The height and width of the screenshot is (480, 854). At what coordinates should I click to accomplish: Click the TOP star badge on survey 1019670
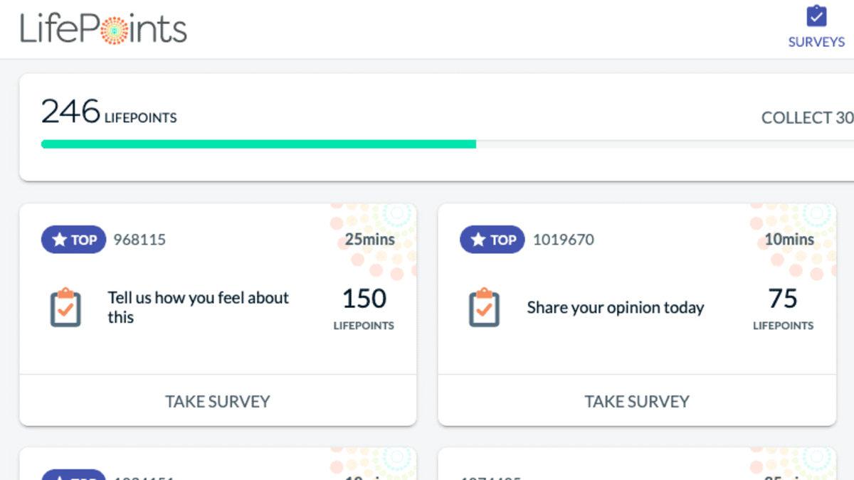[492, 240]
